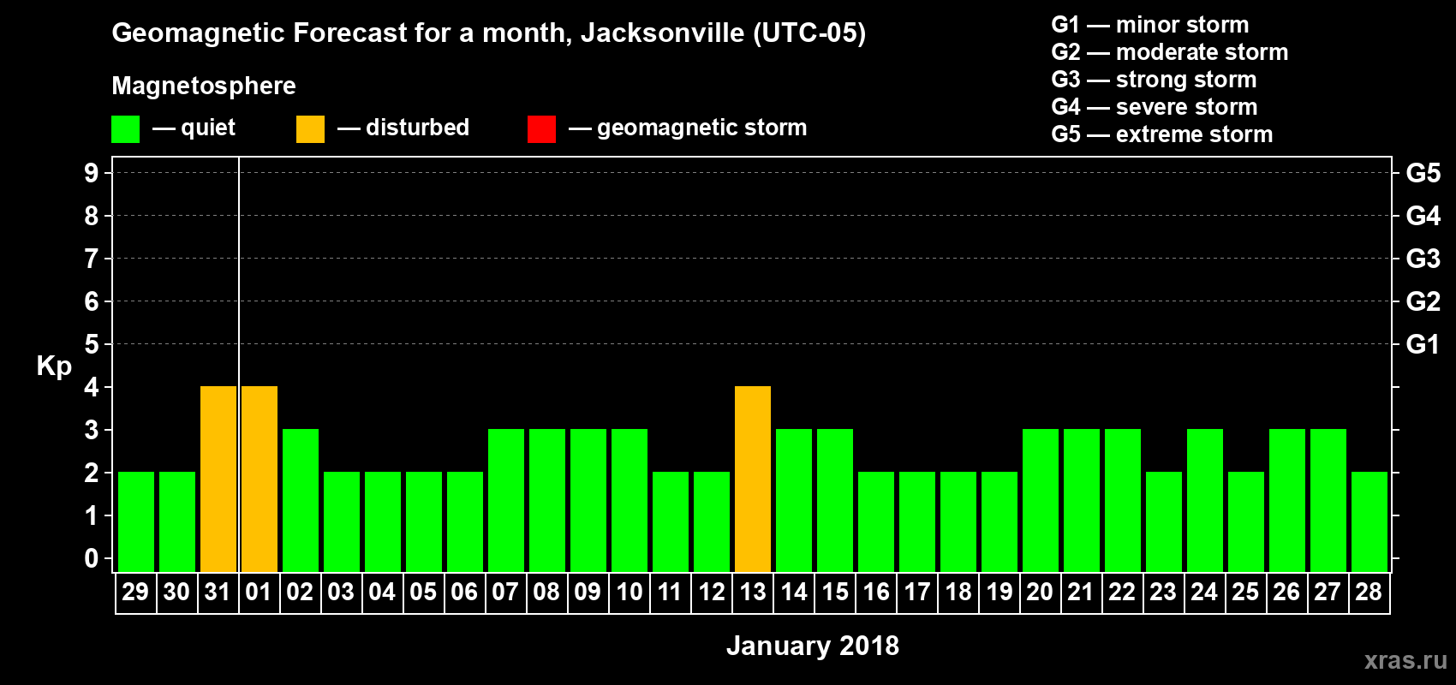Image resolution: width=1456 pixels, height=685 pixels.
Task: Click date label 01 on the axis
Action: tap(259, 592)
